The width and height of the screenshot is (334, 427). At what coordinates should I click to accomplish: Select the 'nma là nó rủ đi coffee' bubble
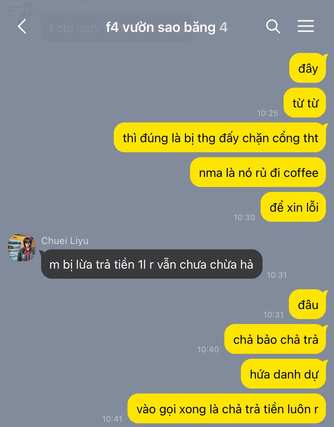258,172
